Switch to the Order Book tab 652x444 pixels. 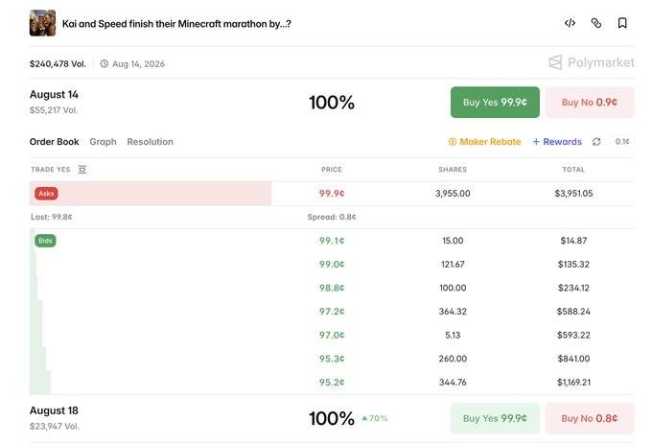[x=54, y=142]
